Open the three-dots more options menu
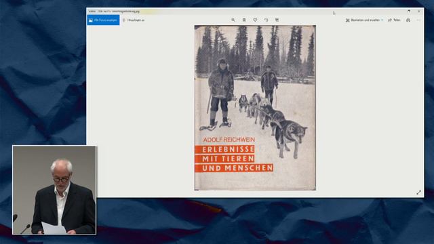 pyautogui.click(x=418, y=20)
